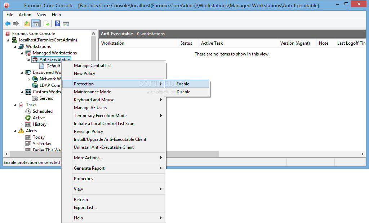Open More Actions submenu
This screenshot has height=223, width=369.
click(x=114, y=158)
